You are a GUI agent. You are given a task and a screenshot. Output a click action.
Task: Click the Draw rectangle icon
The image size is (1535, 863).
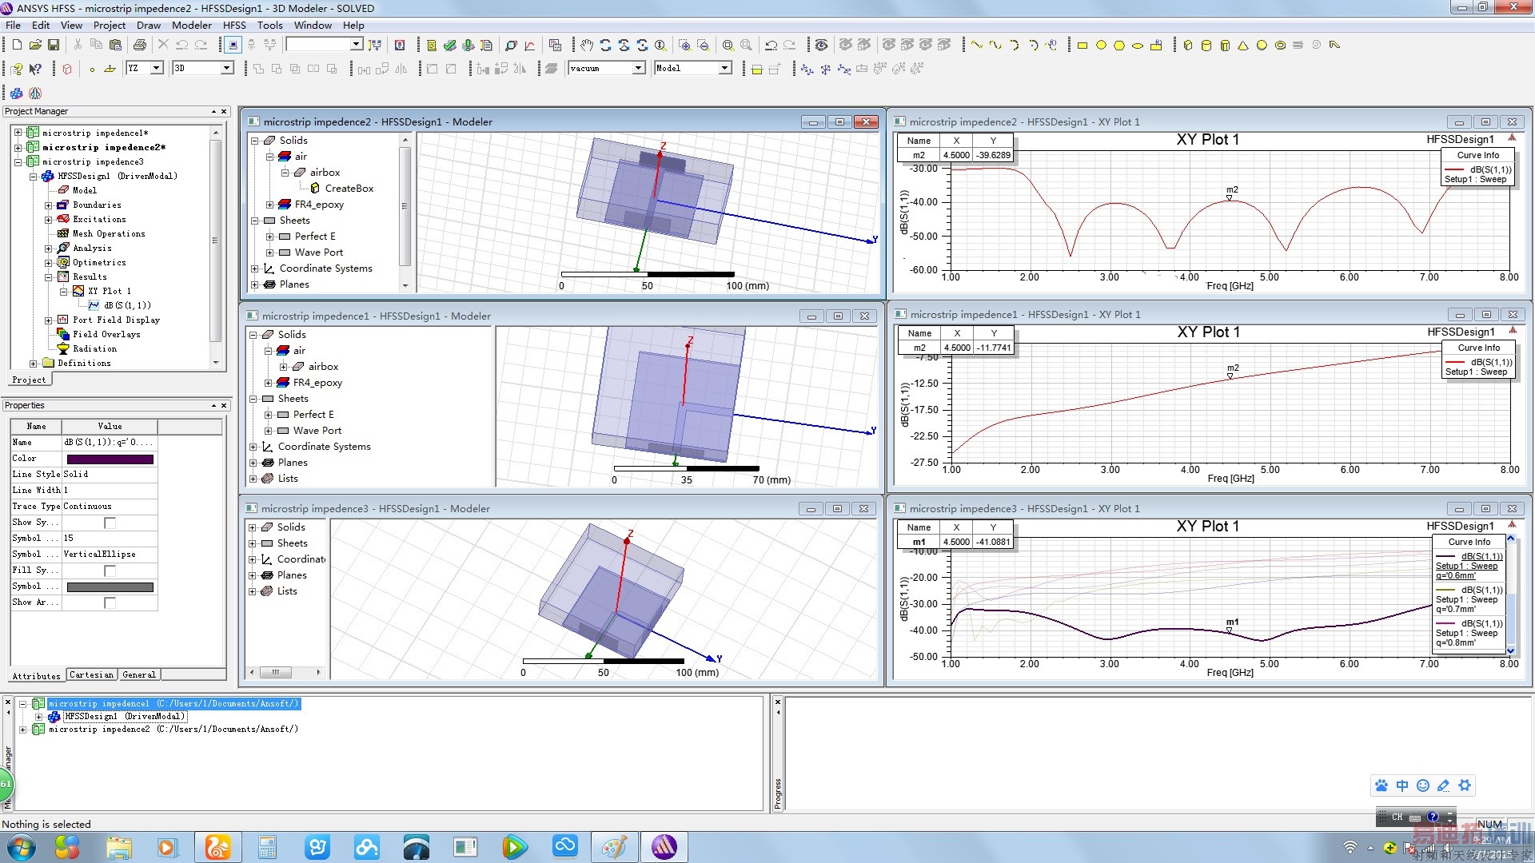1082,46
